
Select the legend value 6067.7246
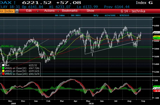(34, 68)
